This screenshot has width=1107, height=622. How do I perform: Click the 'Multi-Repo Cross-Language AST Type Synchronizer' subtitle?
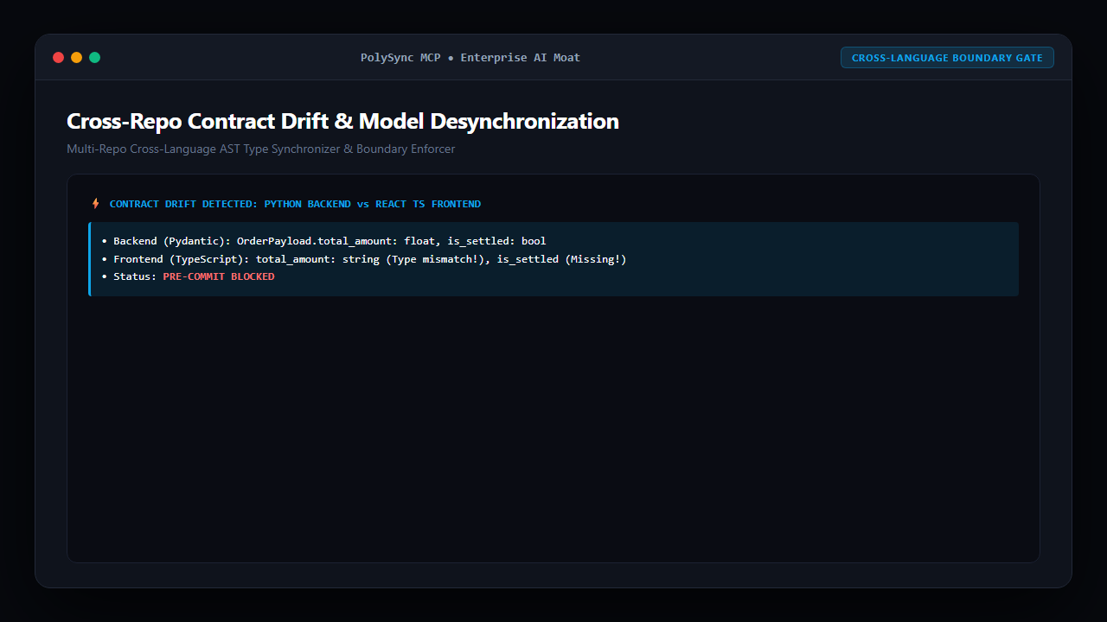click(x=260, y=149)
